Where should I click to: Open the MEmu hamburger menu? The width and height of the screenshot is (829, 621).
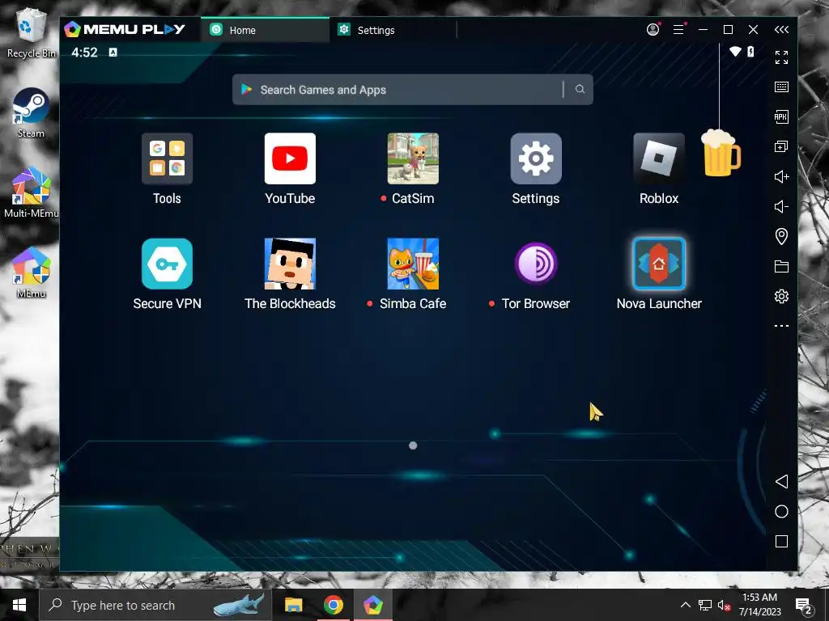click(x=678, y=30)
